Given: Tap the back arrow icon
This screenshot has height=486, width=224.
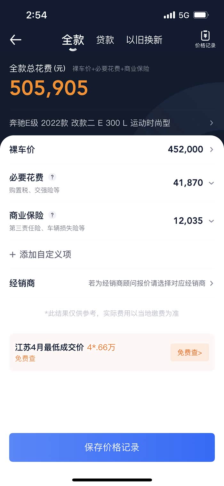Looking at the screenshot, I should point(15,40).
